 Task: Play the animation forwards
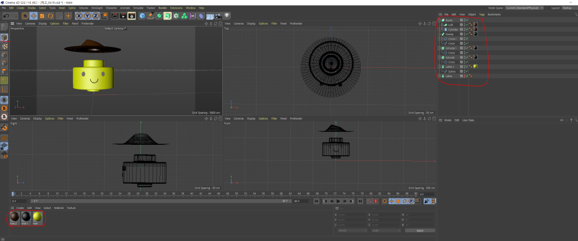click(x=338, y=202)
